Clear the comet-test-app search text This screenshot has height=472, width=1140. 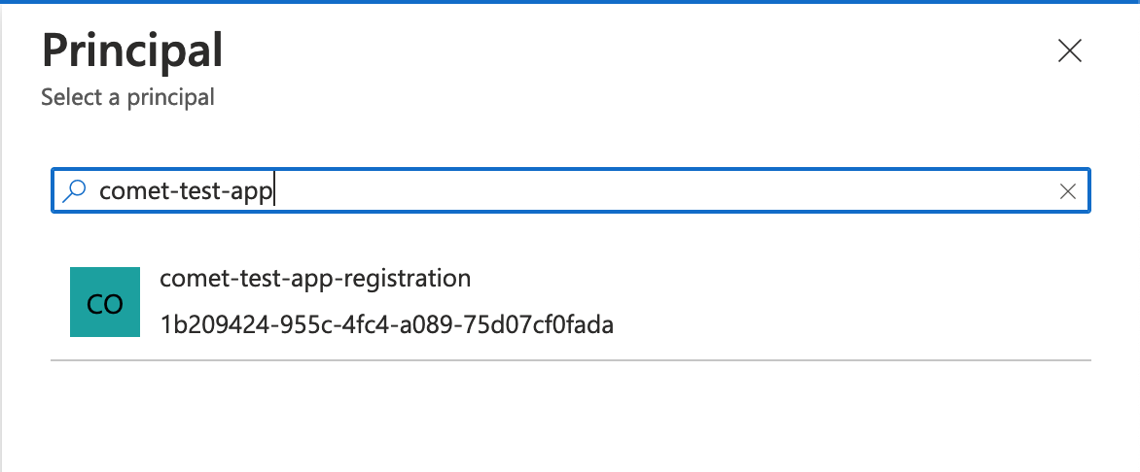(1067, 191)
